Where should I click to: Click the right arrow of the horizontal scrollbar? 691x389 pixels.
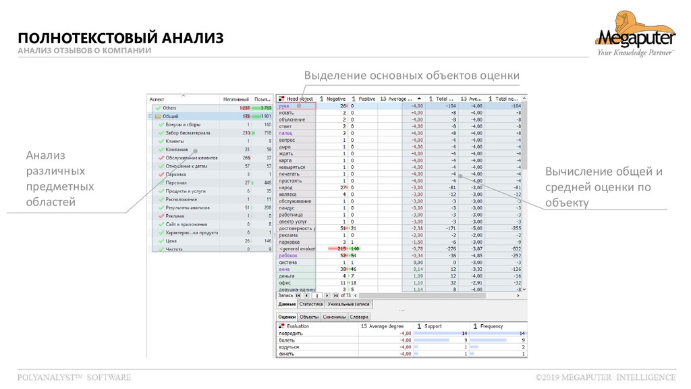(x=518, y=296)
